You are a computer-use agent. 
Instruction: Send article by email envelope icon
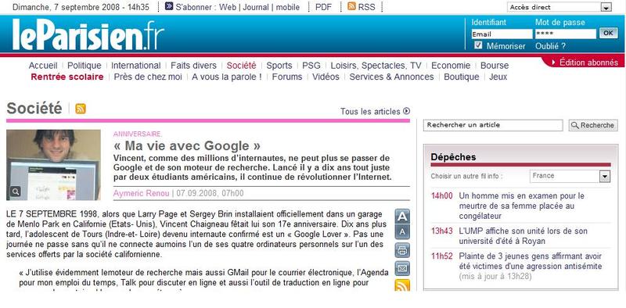point(402,268)
